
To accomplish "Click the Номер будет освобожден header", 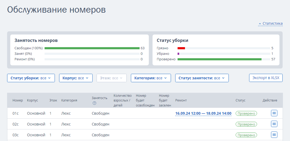I will tap(145, 100).
